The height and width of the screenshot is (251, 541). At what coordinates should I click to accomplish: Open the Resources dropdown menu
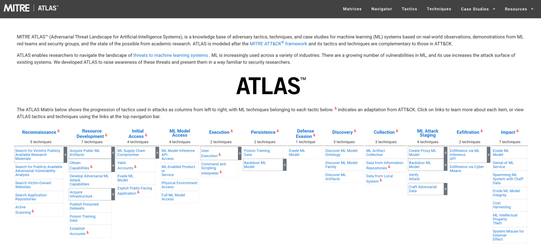coord(519,9)
